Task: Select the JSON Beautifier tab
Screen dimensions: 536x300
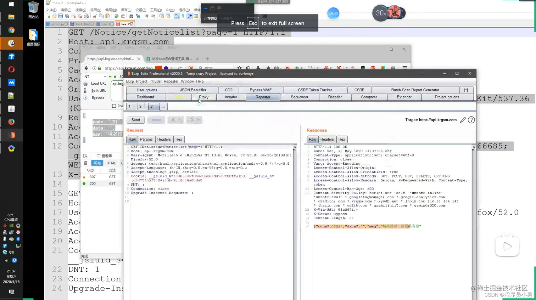Action: [x=193, y=90]
